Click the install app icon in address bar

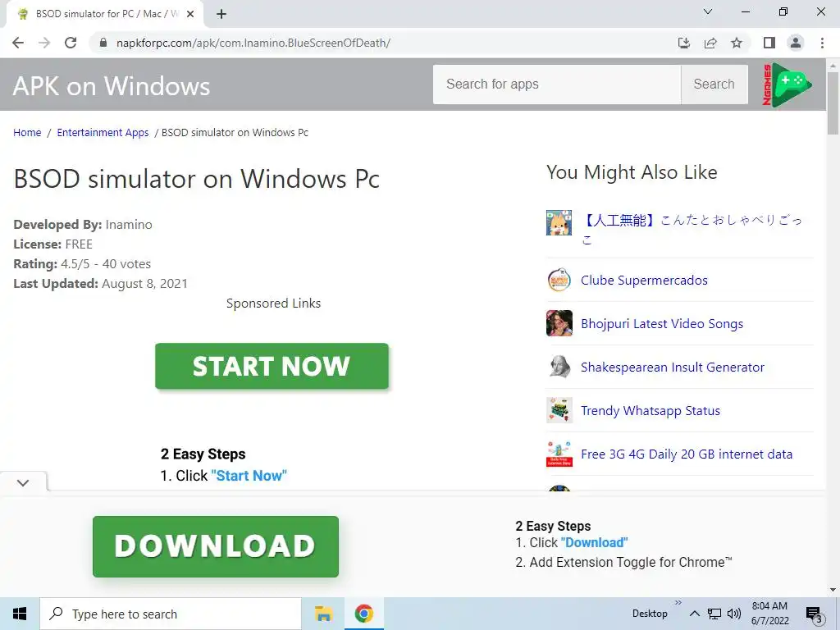point(684,43)
